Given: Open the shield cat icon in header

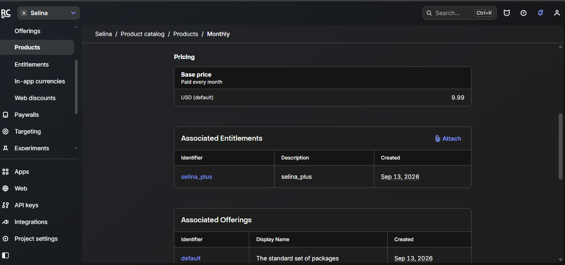Looking at the screenshot, I should tap(507, 13).
